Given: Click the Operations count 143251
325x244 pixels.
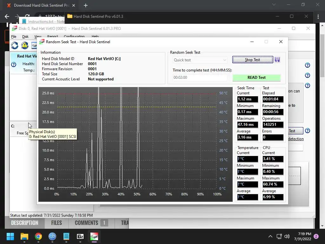Looking at the screenshot, I should pyautogui.click(x=273, y=125).
